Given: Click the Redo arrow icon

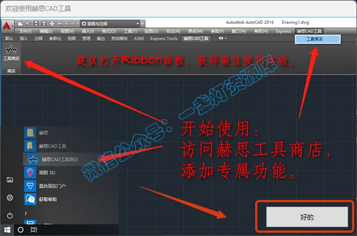Looking at the screenshot, I should (72, 23).
